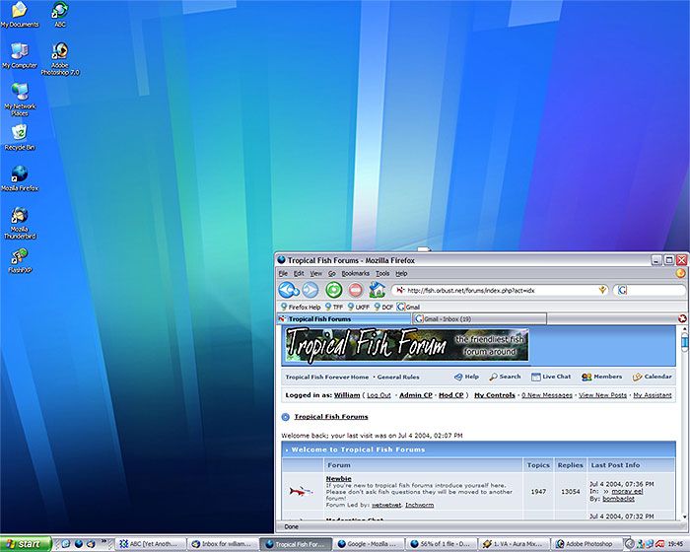Click the page vertical scrollbar thumb
Screen dimensions: 690x552
coord(684,342)
